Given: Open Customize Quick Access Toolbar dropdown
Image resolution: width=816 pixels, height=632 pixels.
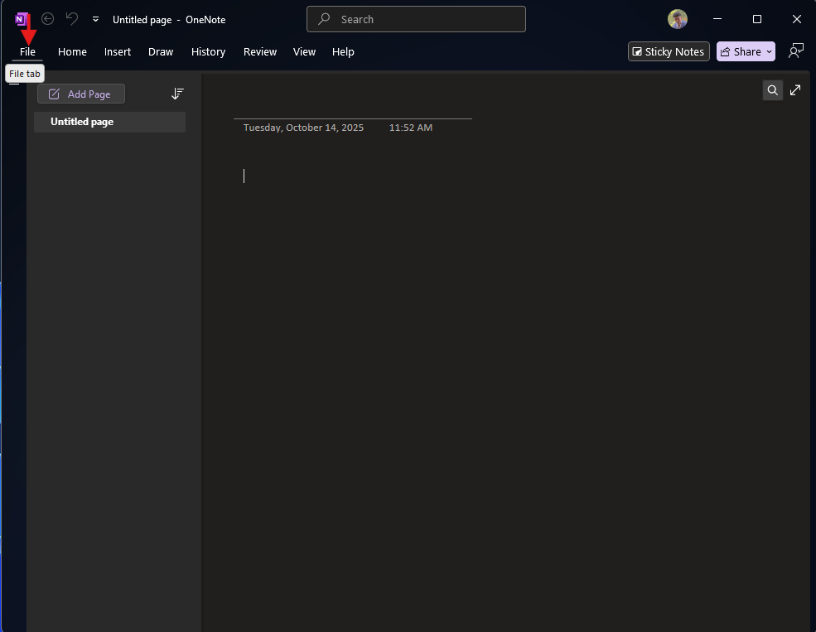Looking at the screenshot, I should tap(96, 19).
